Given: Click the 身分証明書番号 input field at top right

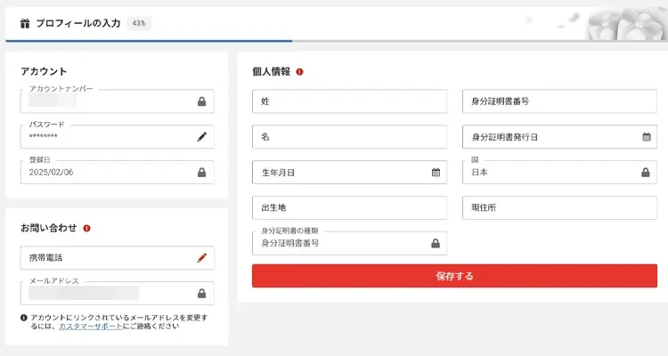Looking at the screenshot, I should [x=560, y=101].
